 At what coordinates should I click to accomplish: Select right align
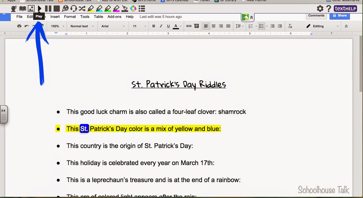(x=221, y=26)
